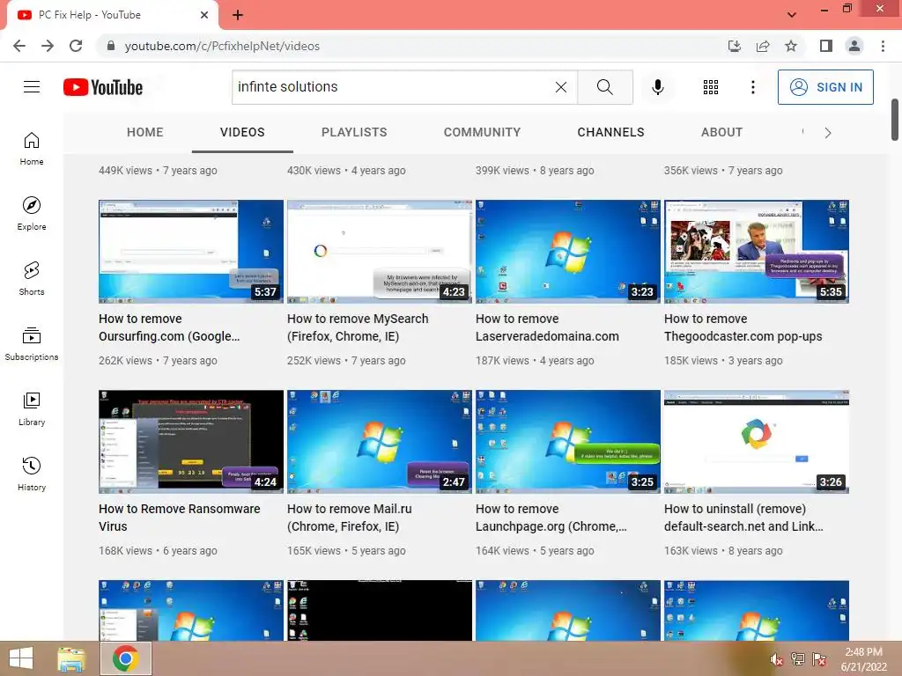Open a new browser tab

click(238, 15)
